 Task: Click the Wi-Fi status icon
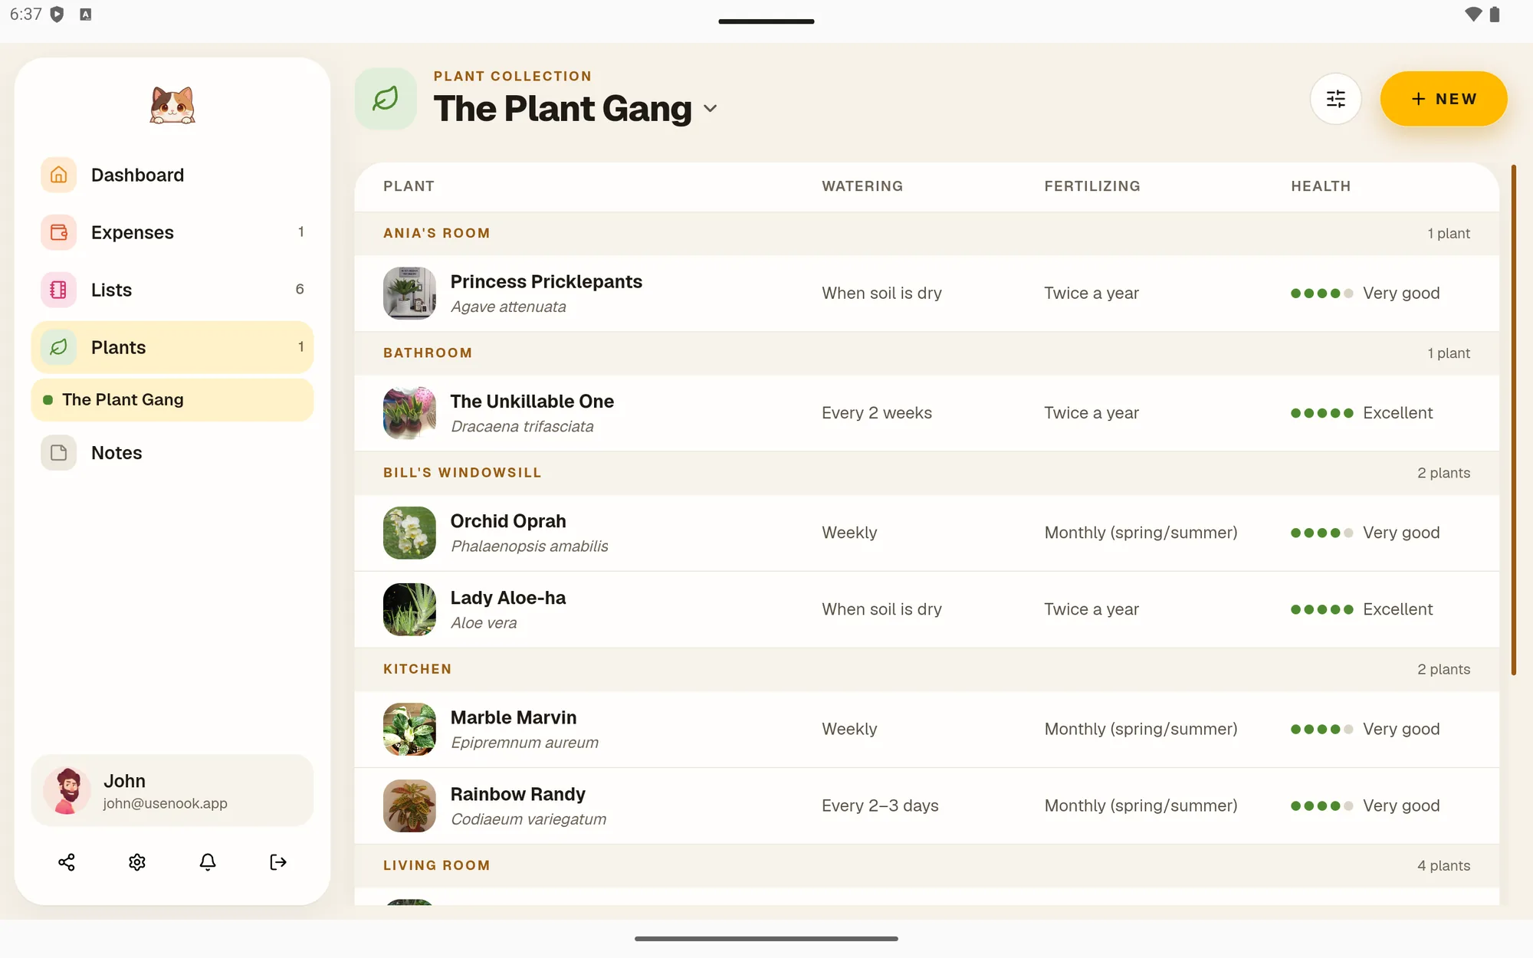(x=1472, y=15)
